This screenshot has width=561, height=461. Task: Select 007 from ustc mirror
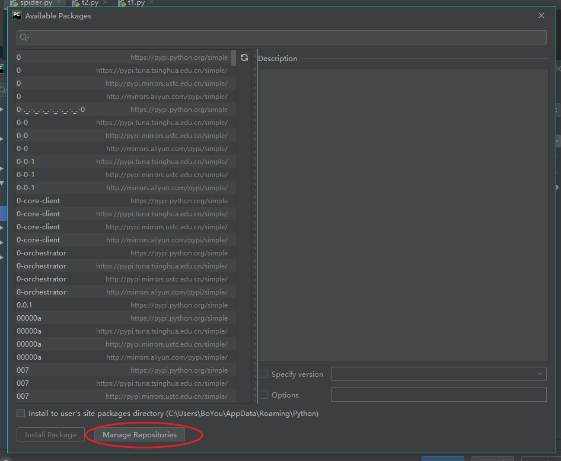tap(126, 396)
